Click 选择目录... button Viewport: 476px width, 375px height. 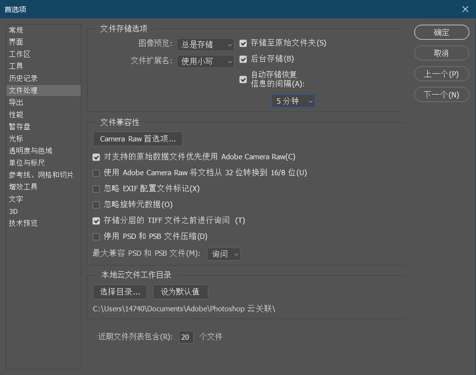point(120,292)
